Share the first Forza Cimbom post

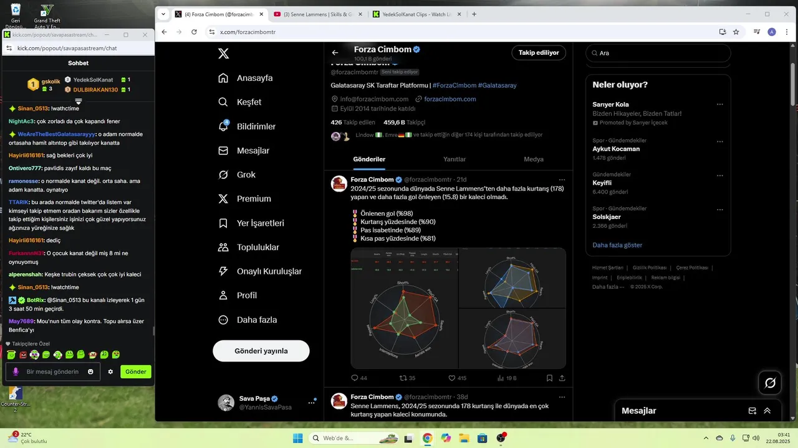click(562, 378)
